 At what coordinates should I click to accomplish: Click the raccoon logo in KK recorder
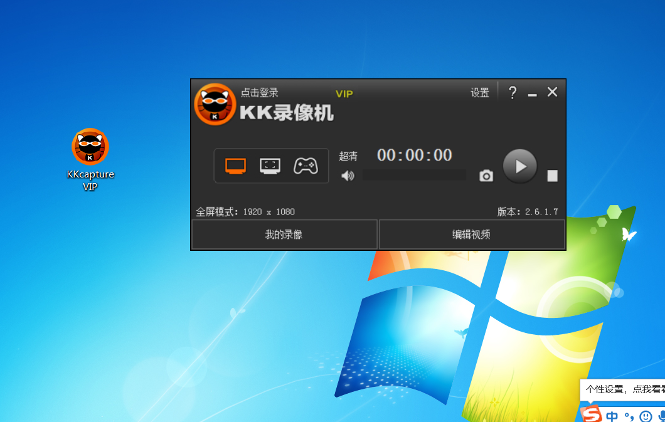pos(215,104)
